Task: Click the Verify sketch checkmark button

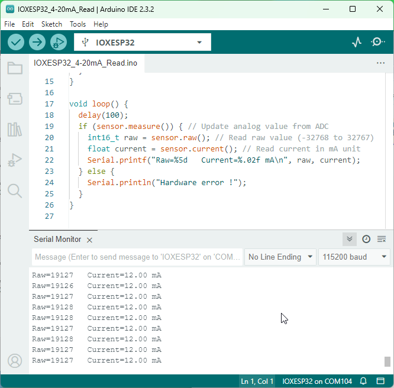Action: [x=16, y=42]
